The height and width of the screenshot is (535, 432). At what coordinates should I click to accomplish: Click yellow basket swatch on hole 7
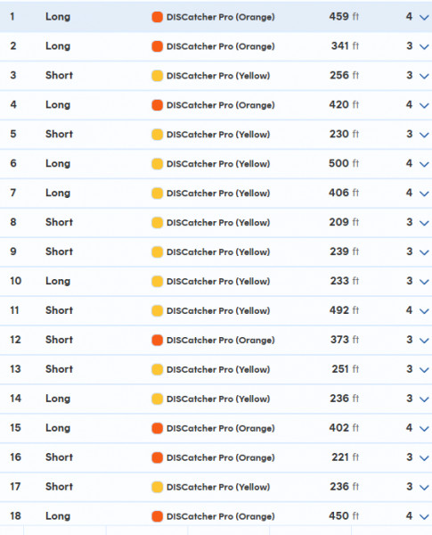[157, 193]
